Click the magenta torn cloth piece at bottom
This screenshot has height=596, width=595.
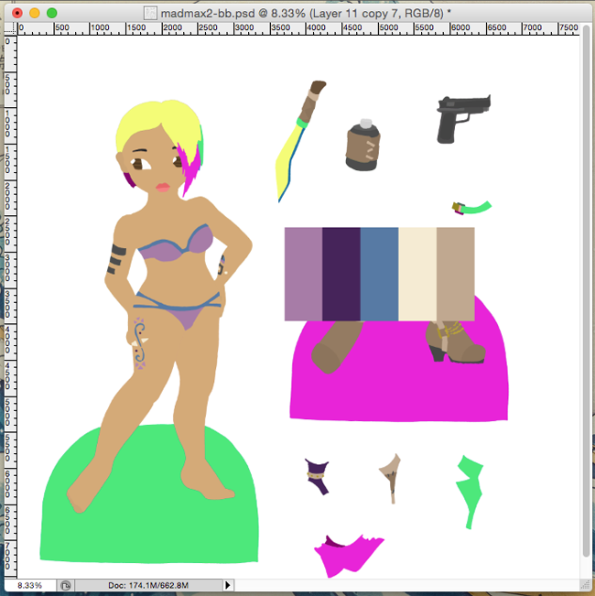[349, 556]
